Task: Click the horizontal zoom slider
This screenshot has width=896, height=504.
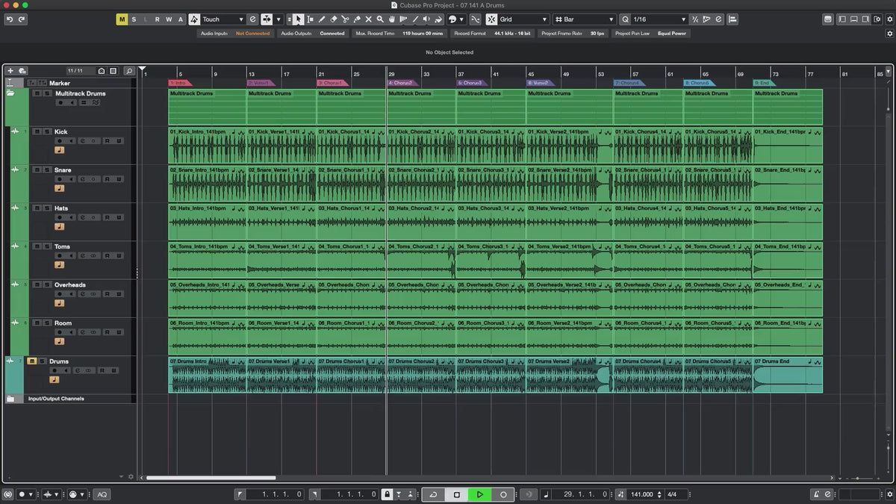Action: coord(858,479)
